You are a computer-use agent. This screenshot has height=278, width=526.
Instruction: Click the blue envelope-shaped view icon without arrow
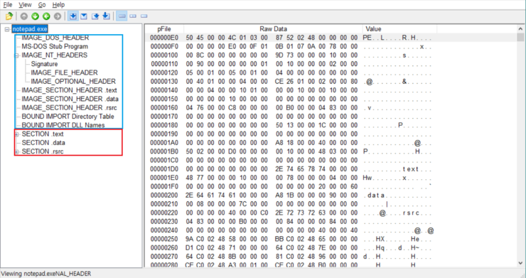tap(84, 16)
